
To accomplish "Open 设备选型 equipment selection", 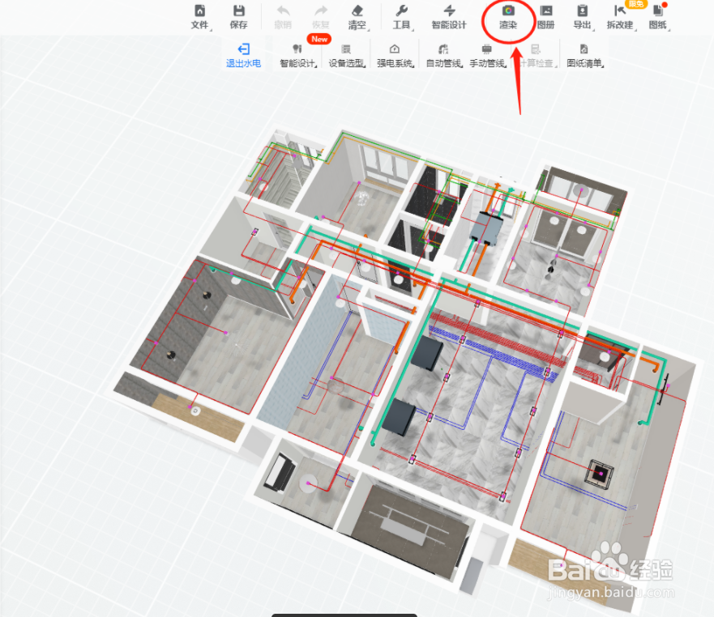I will click(347, 56).
